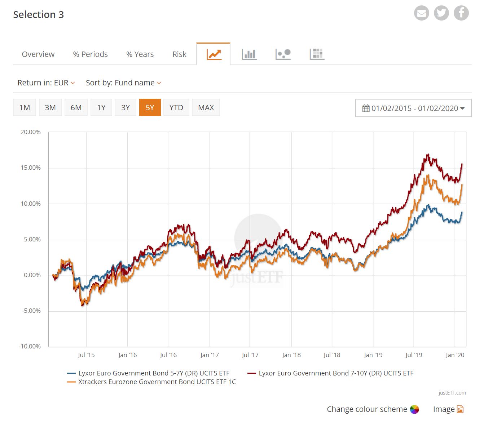The width and height of the screenshot is (488, 427).
Task: Click the 20.00% axis label
Action: pos(31,132)
